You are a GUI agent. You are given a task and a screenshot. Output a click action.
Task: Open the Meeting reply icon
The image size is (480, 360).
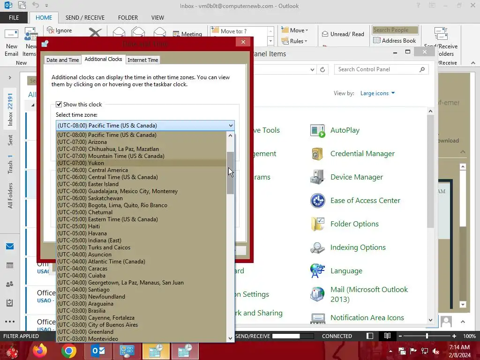coord(176,34)
